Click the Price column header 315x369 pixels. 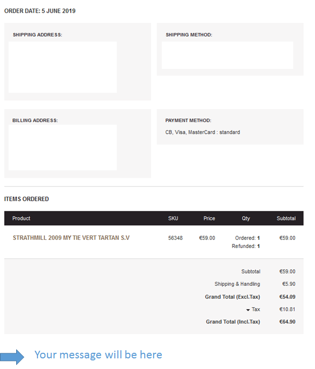coord(209,218)
